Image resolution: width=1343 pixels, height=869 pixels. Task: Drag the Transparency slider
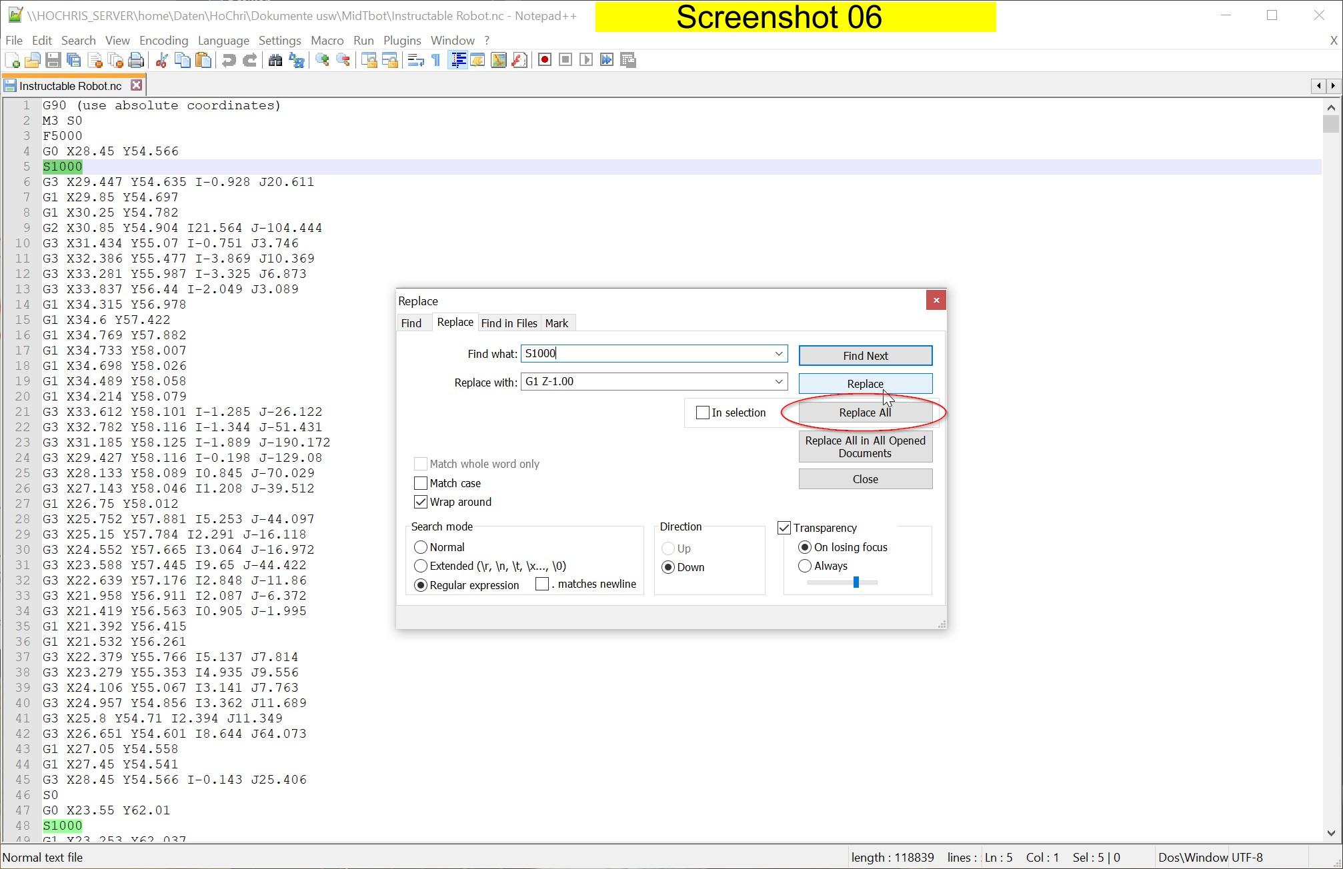(858, 582)
